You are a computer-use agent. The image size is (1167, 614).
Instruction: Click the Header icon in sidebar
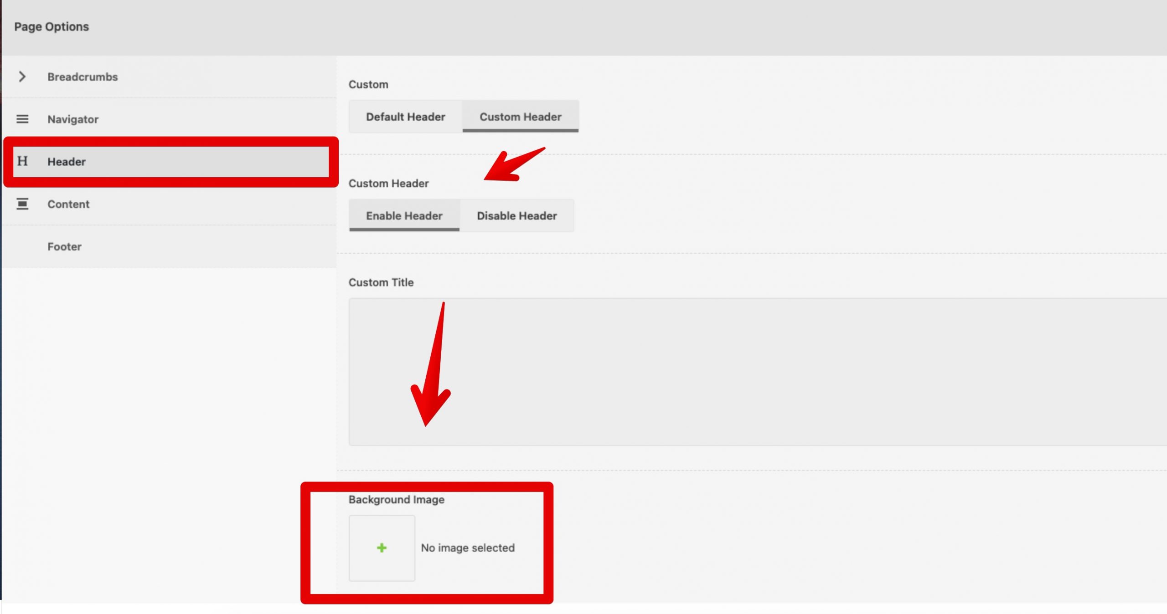pos(21,161)
